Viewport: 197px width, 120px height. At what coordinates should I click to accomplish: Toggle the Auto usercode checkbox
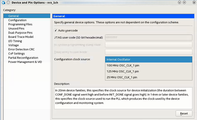tap(56, 30)
